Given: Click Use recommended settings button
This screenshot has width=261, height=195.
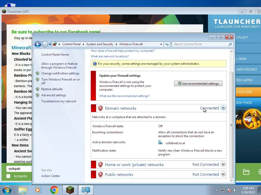Looking at the screenshot, I should [x=198, y=83].
